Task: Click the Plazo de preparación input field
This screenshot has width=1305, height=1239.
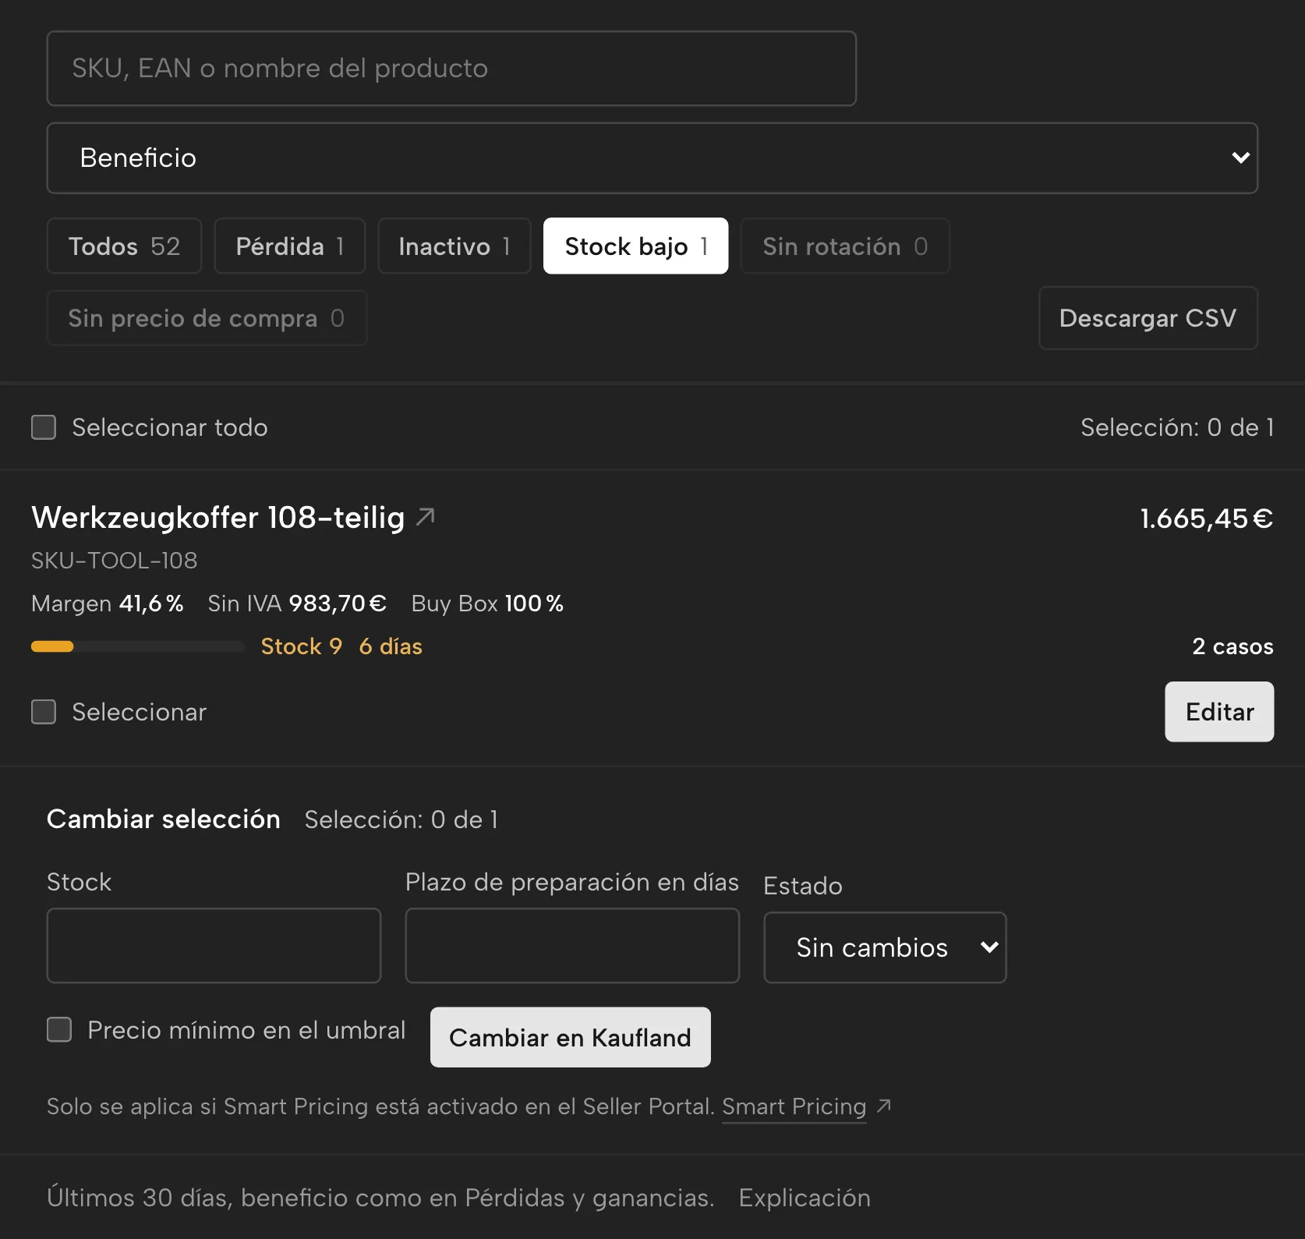Action: (572, 945)
